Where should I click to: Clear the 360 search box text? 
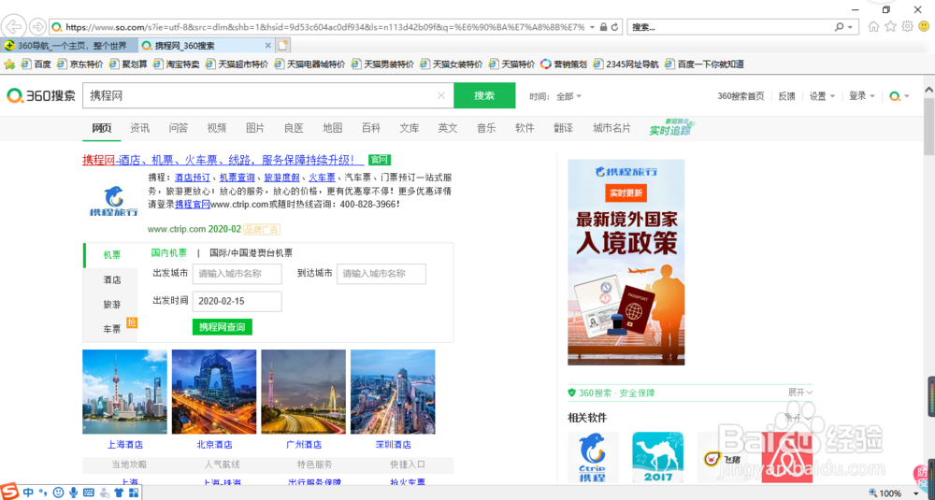coord(441,95)
